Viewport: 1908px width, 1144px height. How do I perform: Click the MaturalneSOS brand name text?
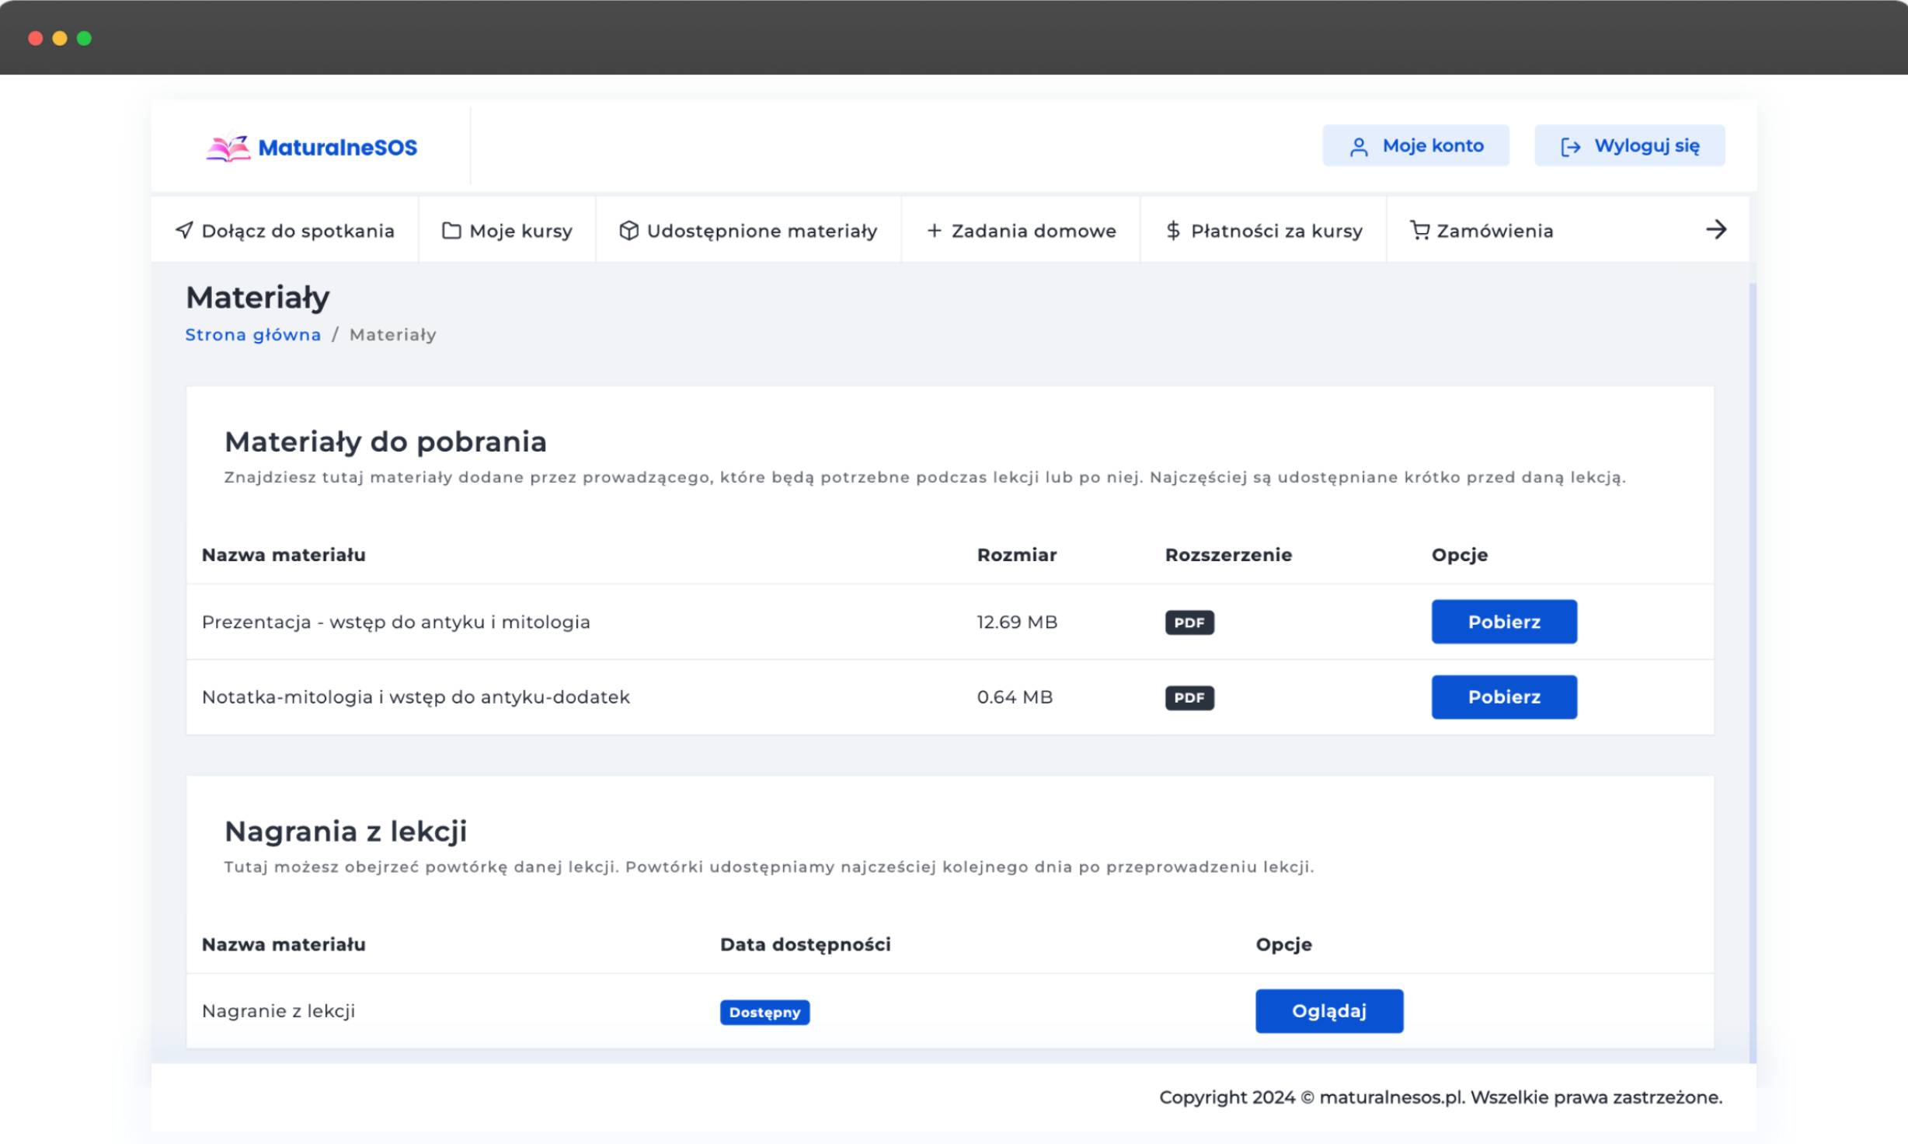click(x=337, y=147)
